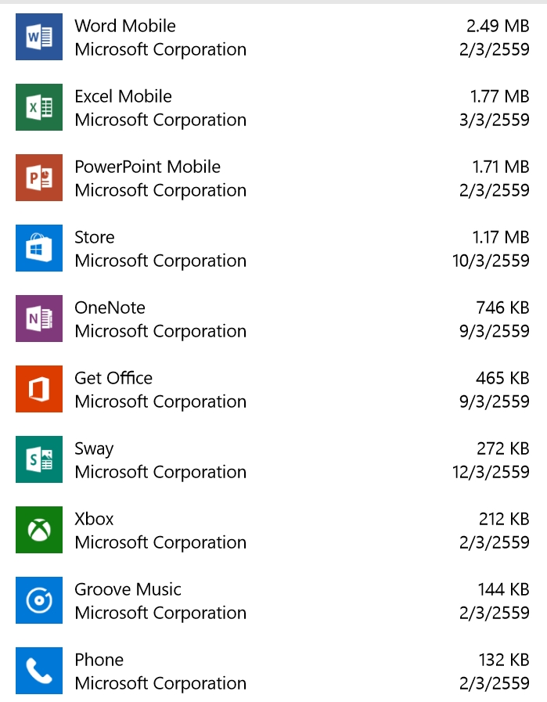Click the 272 KB size for Sway
Viewport: 547px width, 702px height.
(x=502, y=448)
